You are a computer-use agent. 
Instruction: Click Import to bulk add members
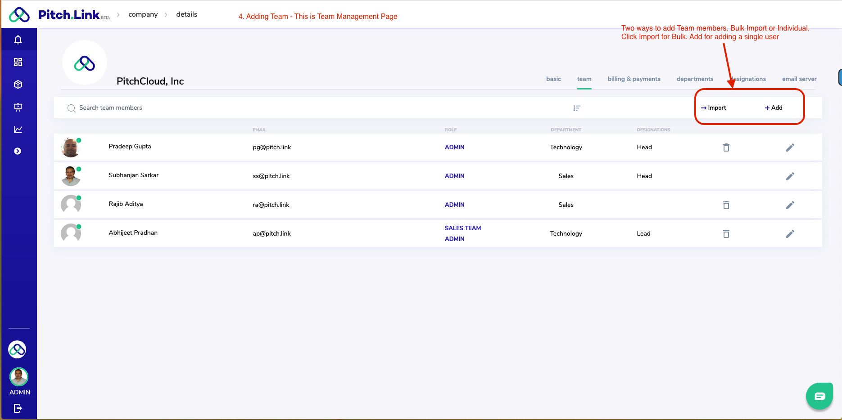pos(713,108)
